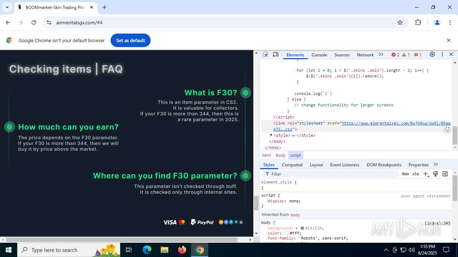Open the rendering emulations paintbrush icon

point(435,174)
